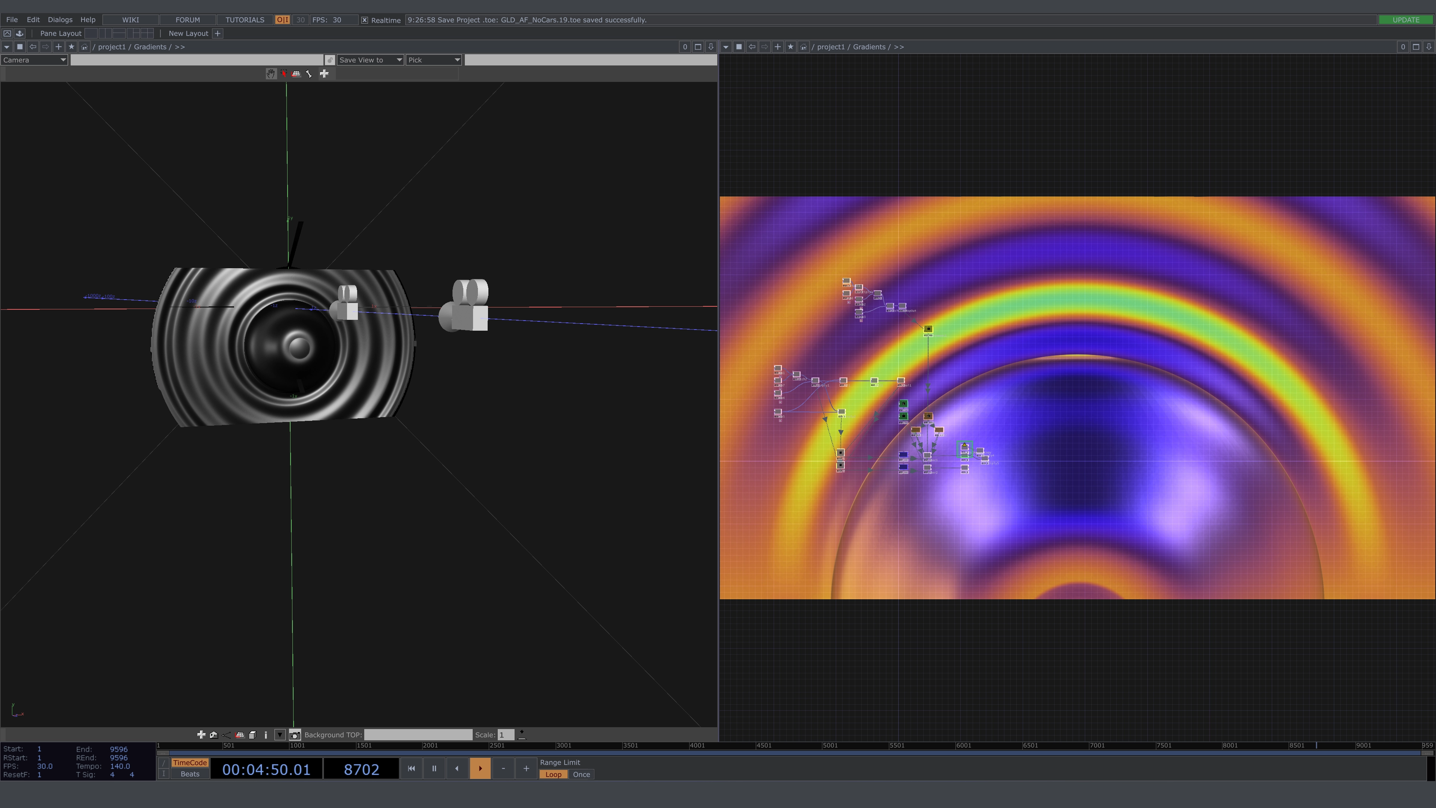This screenshot has width=1436, height=808.
Task: Click the bookmark star icon in left pane bar
Action: (71, 47)
